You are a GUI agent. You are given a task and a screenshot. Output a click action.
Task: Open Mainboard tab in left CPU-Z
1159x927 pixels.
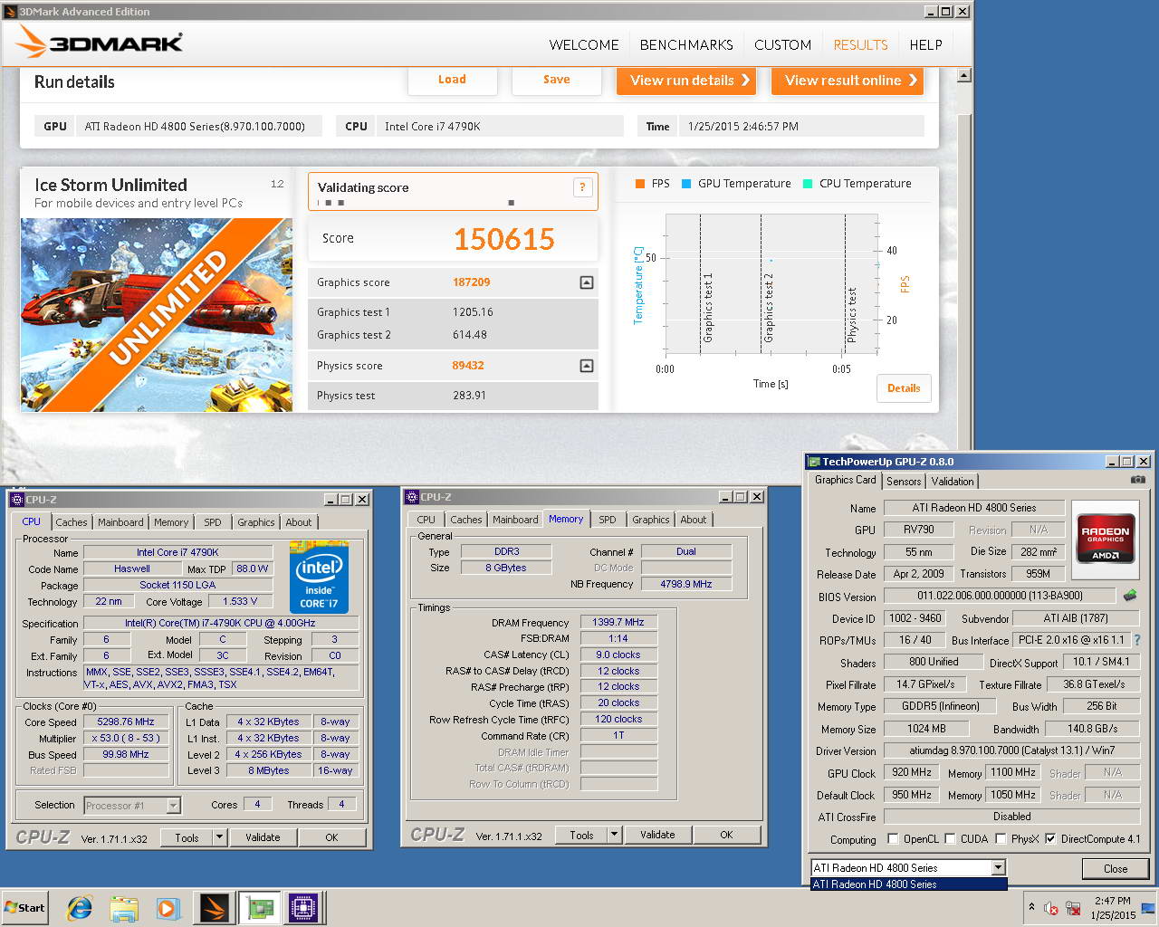[120, 522]
